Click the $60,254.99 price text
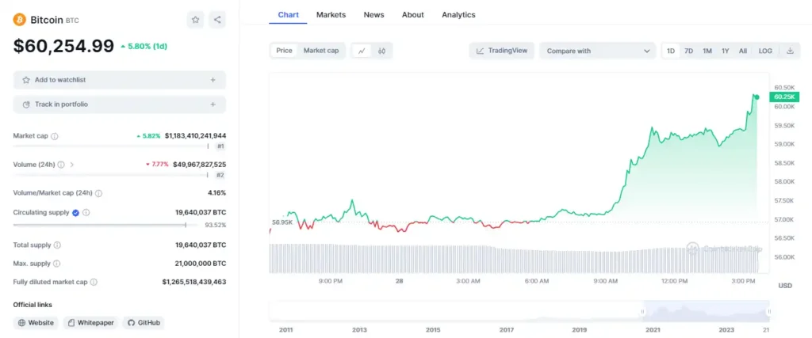Image resolution: width=812 pixels, height=338 pixels. pyautogui.click(x=63, y=46)
